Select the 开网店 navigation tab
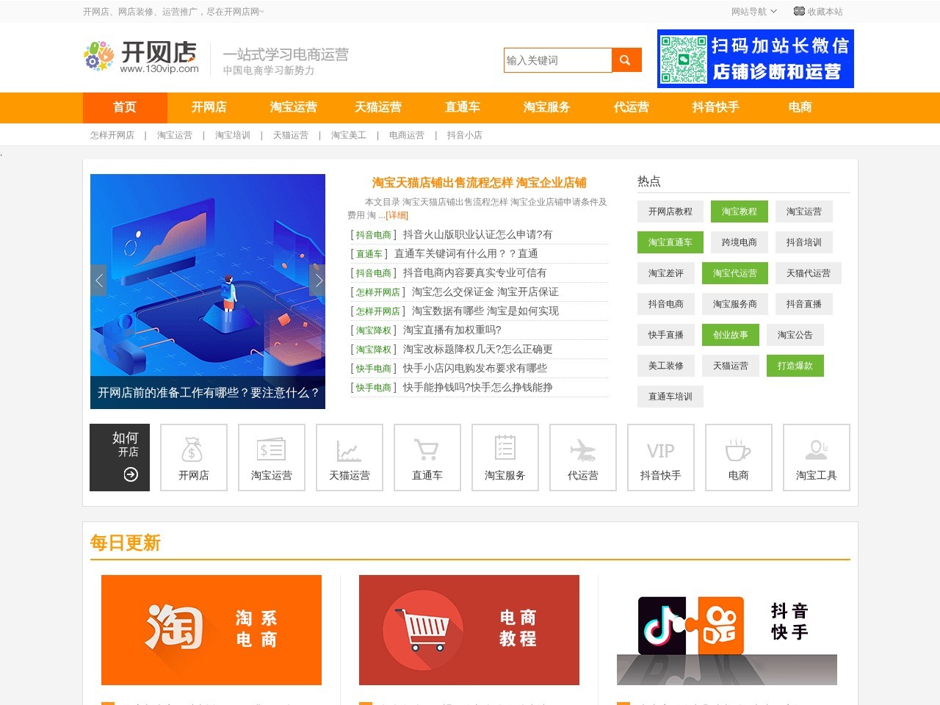This screenshot has width=940, height=705. click(209, 107)
